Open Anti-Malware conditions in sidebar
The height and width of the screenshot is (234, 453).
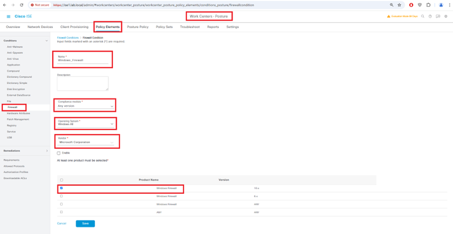point(15,47)
